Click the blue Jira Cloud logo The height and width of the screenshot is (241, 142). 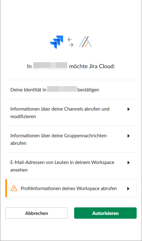point(57,42)
